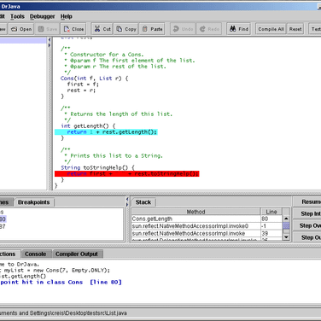Open the Help menu

[x=66, y=16]
